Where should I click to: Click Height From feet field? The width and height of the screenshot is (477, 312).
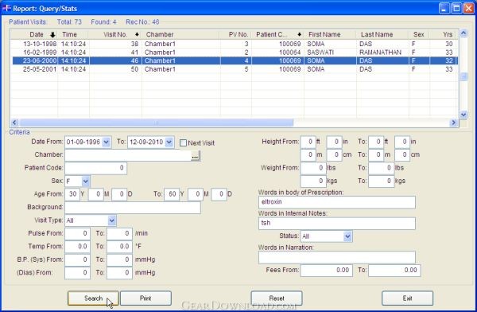coord(308,142)
